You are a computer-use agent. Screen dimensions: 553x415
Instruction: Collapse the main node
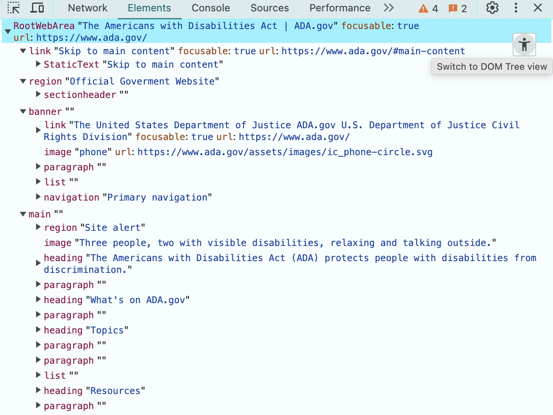point(23,214)
